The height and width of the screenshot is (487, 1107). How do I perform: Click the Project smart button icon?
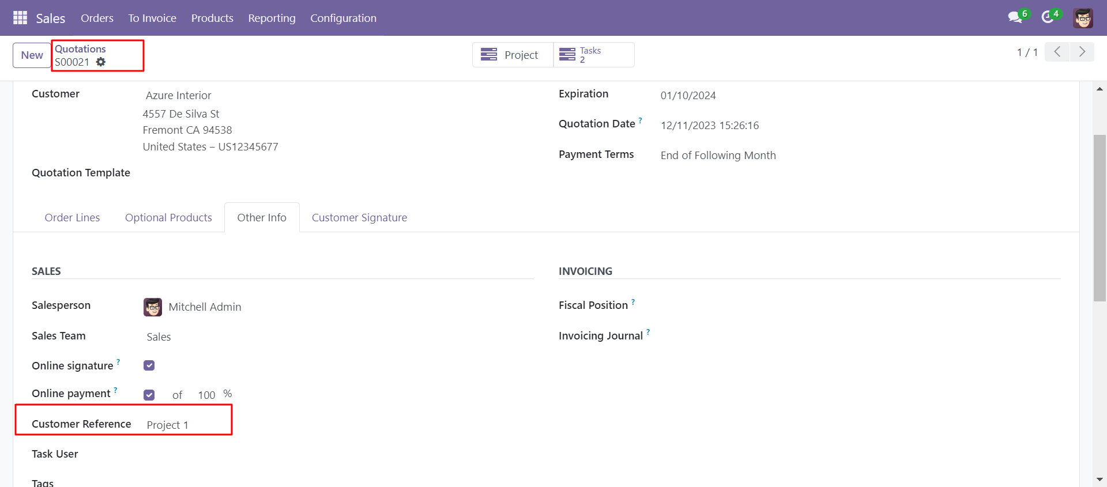489,55
